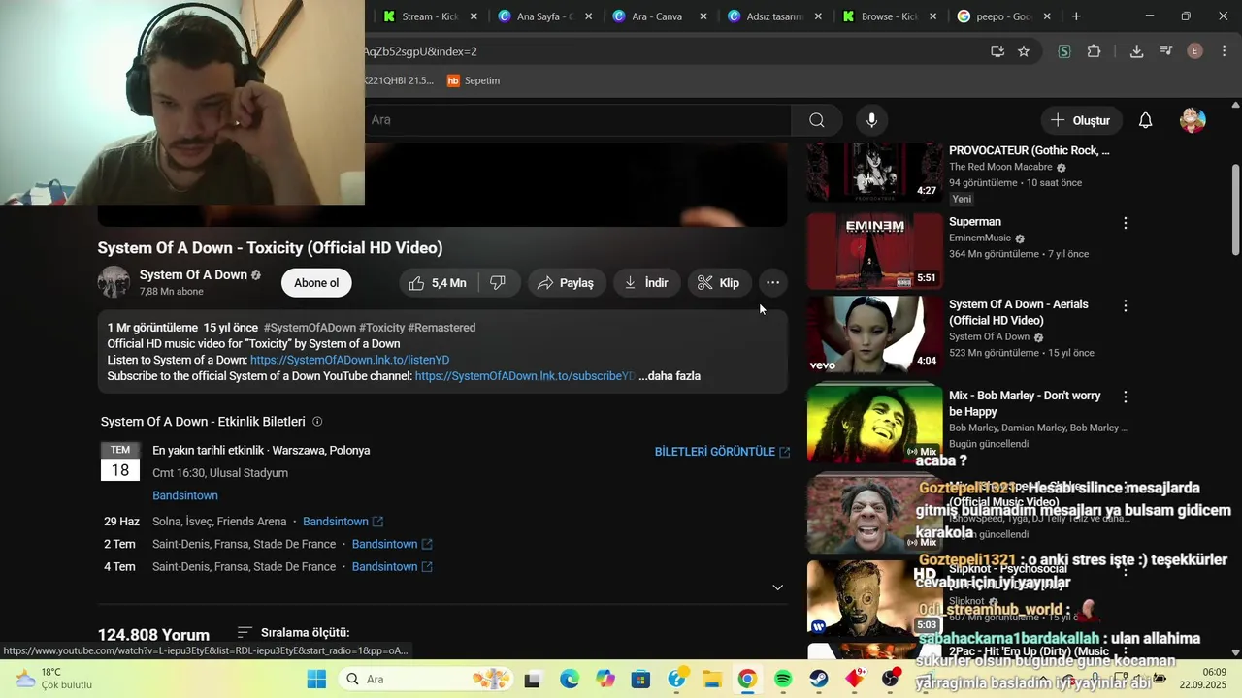Click the info icon next to Etkinlik Biletleri

coord(317,422)
